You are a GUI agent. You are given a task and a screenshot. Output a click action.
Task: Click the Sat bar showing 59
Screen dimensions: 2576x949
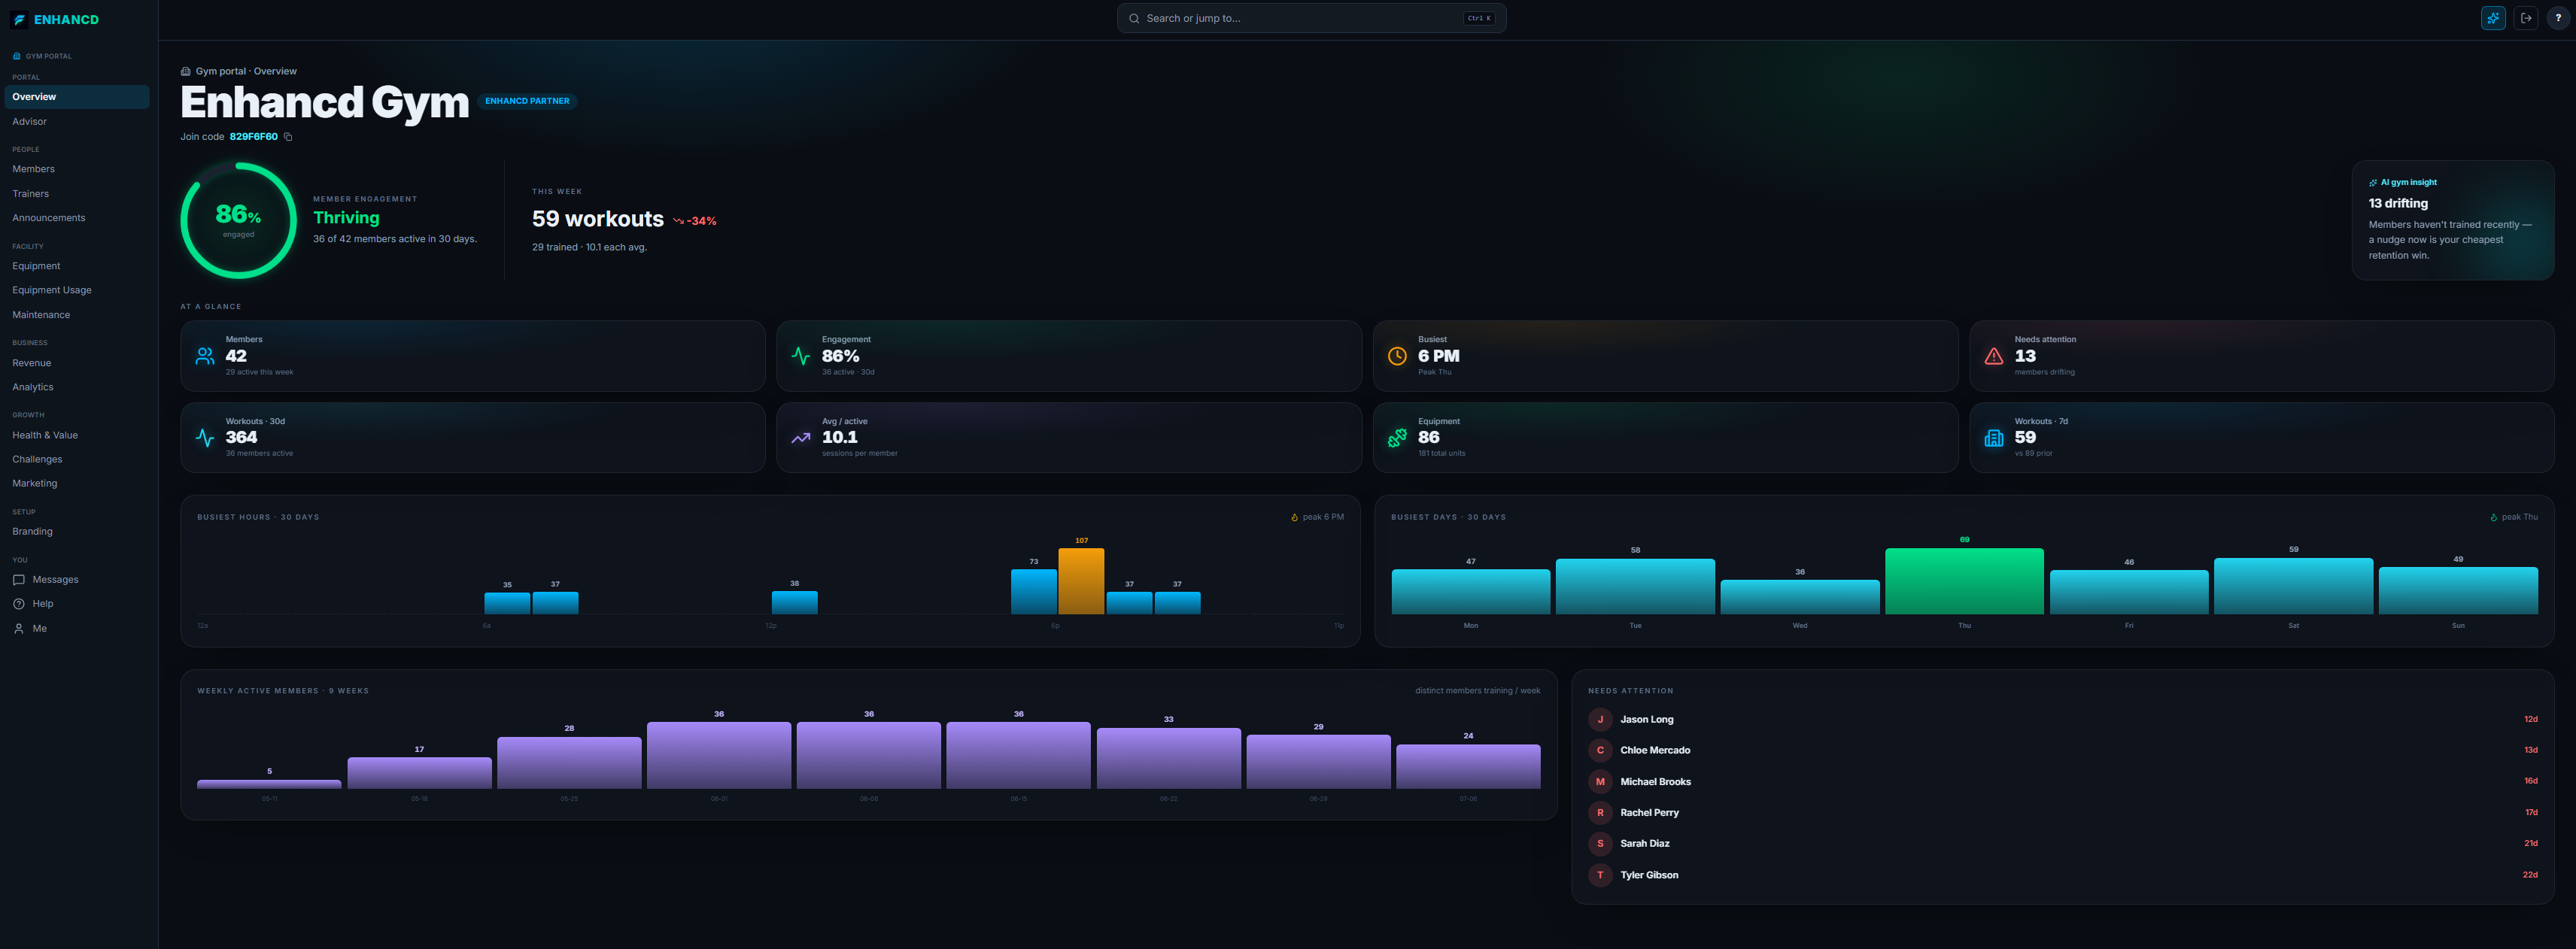2293,586
